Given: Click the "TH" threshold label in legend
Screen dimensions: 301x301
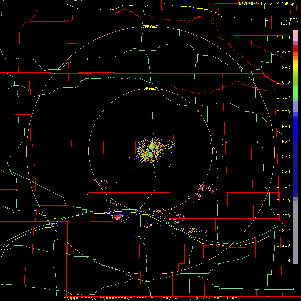Looking at the screenshot, I should click(x=287, y=261).
